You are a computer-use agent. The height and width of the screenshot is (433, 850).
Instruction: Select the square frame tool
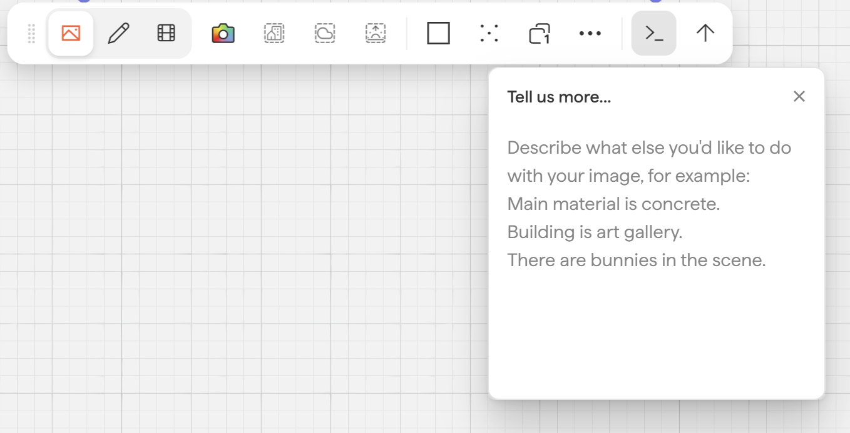point(438,33)
